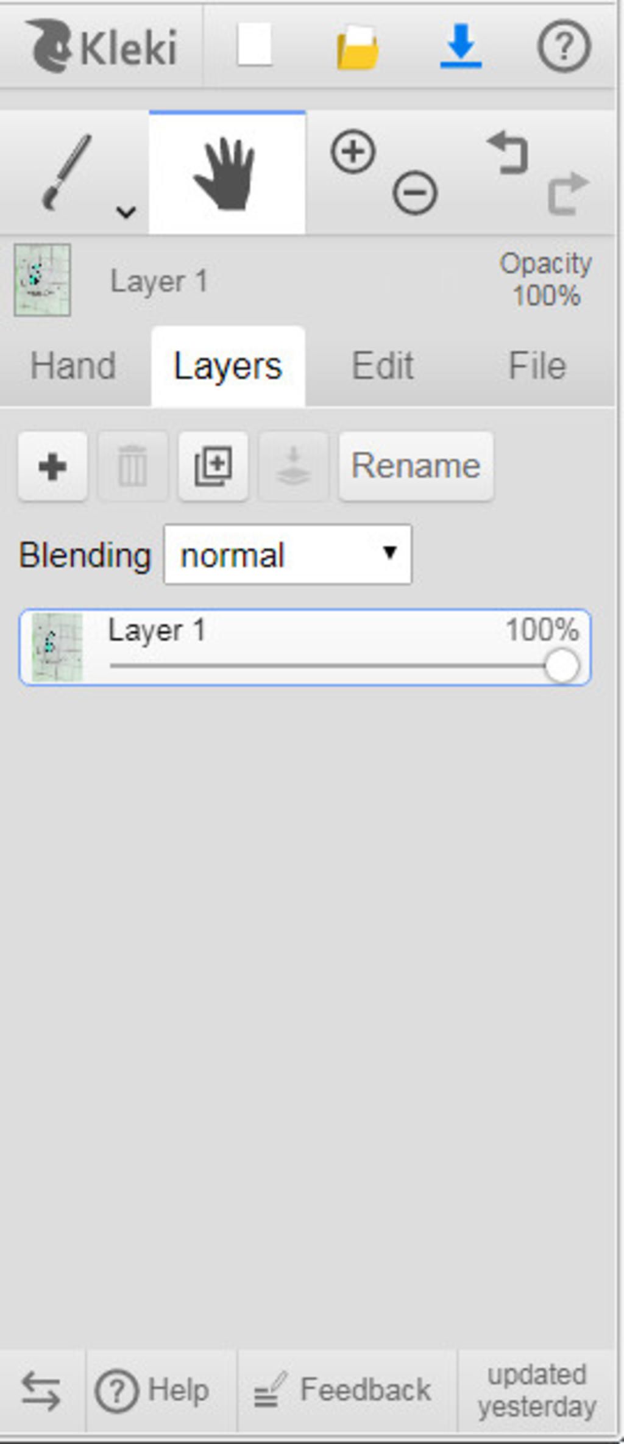Flip the panel side with swap arrows
This screenshot has width=624, height=1444.
click(41, 1391)
